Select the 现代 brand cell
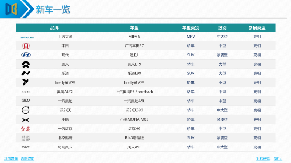This screenshot has width=291, height=163. [x=65, y=55]
